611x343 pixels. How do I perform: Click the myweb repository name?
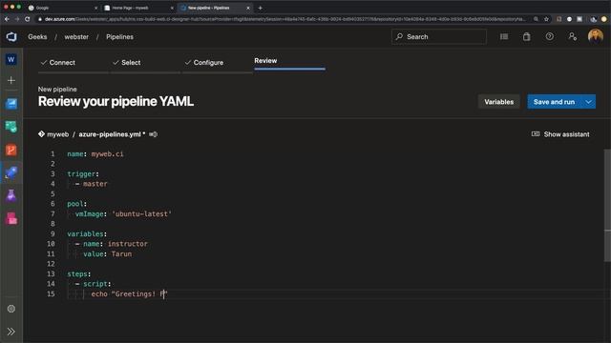click(57, 134)
